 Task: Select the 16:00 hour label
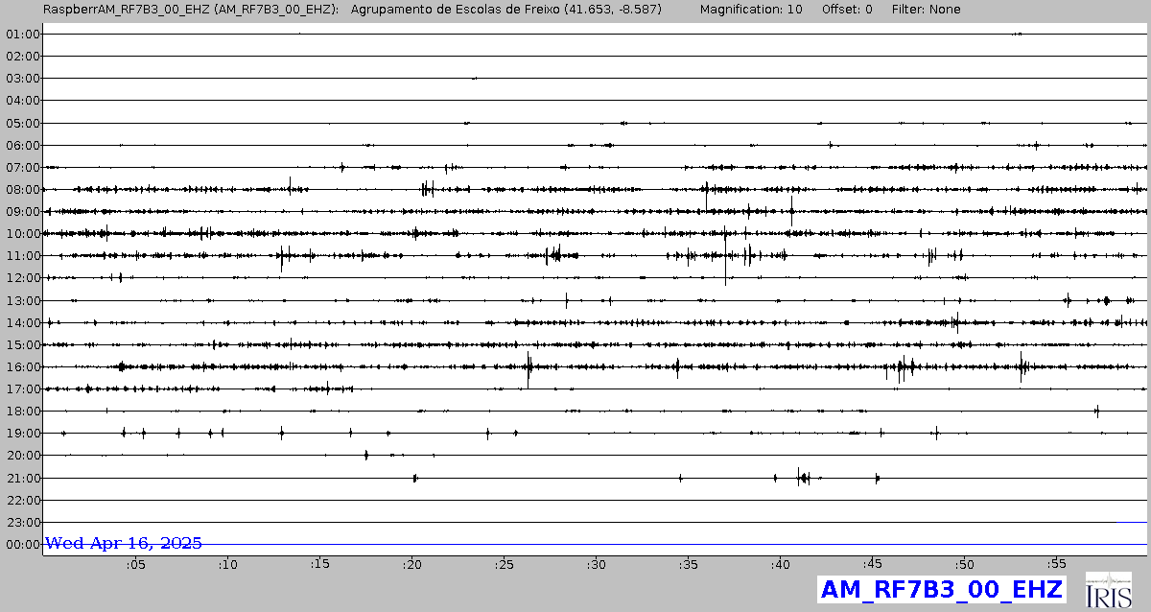pyautogui.click(x=22, y=367)
